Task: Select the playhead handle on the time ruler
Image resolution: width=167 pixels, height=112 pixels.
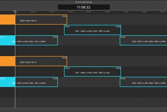Action: click(15, 12)
